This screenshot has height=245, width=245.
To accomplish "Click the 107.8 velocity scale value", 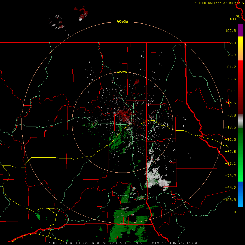I will (231, 30).
